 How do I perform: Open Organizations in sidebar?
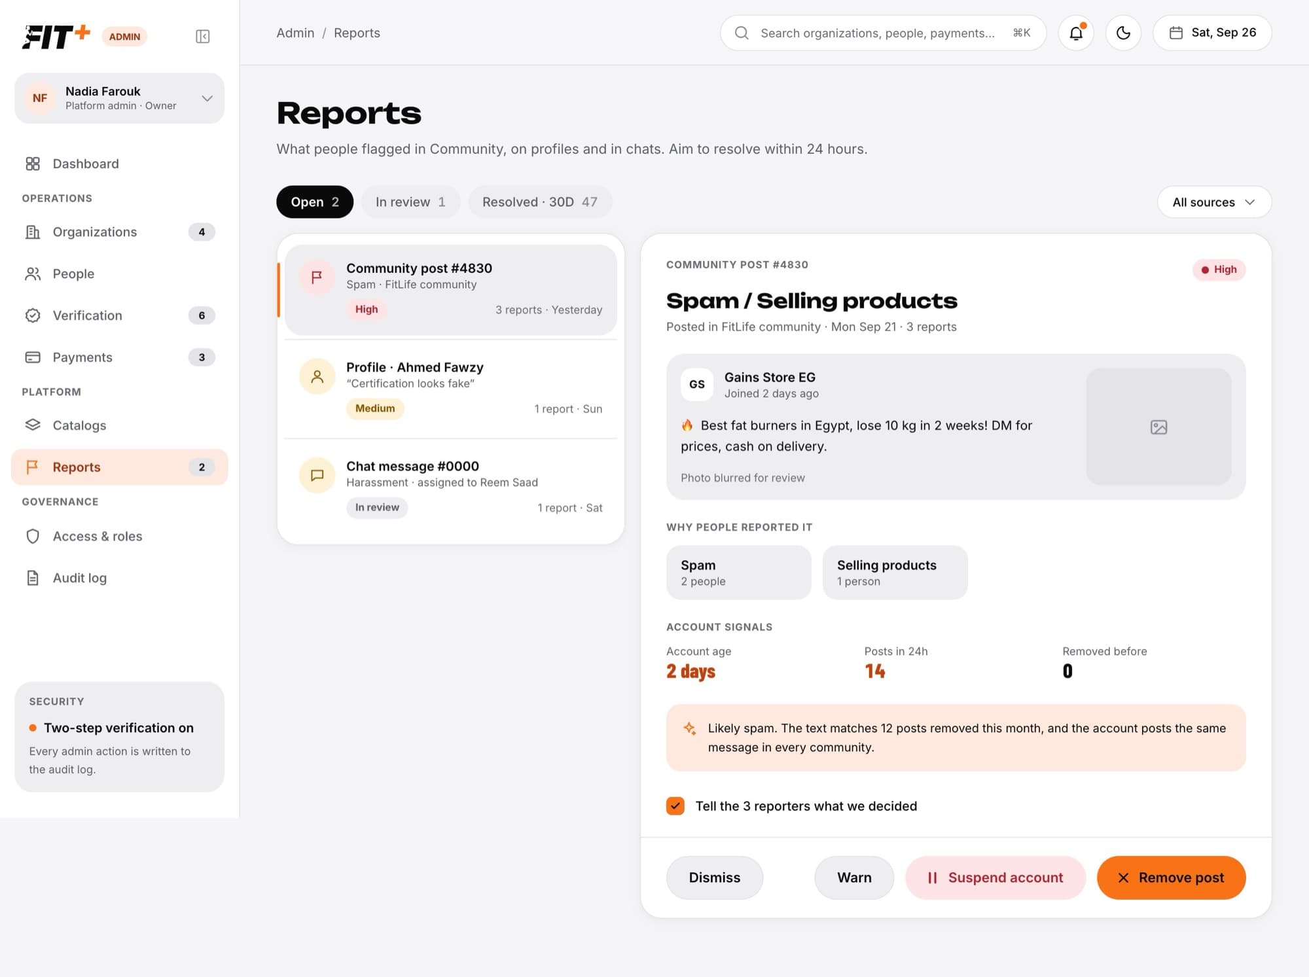pos(120,232)
